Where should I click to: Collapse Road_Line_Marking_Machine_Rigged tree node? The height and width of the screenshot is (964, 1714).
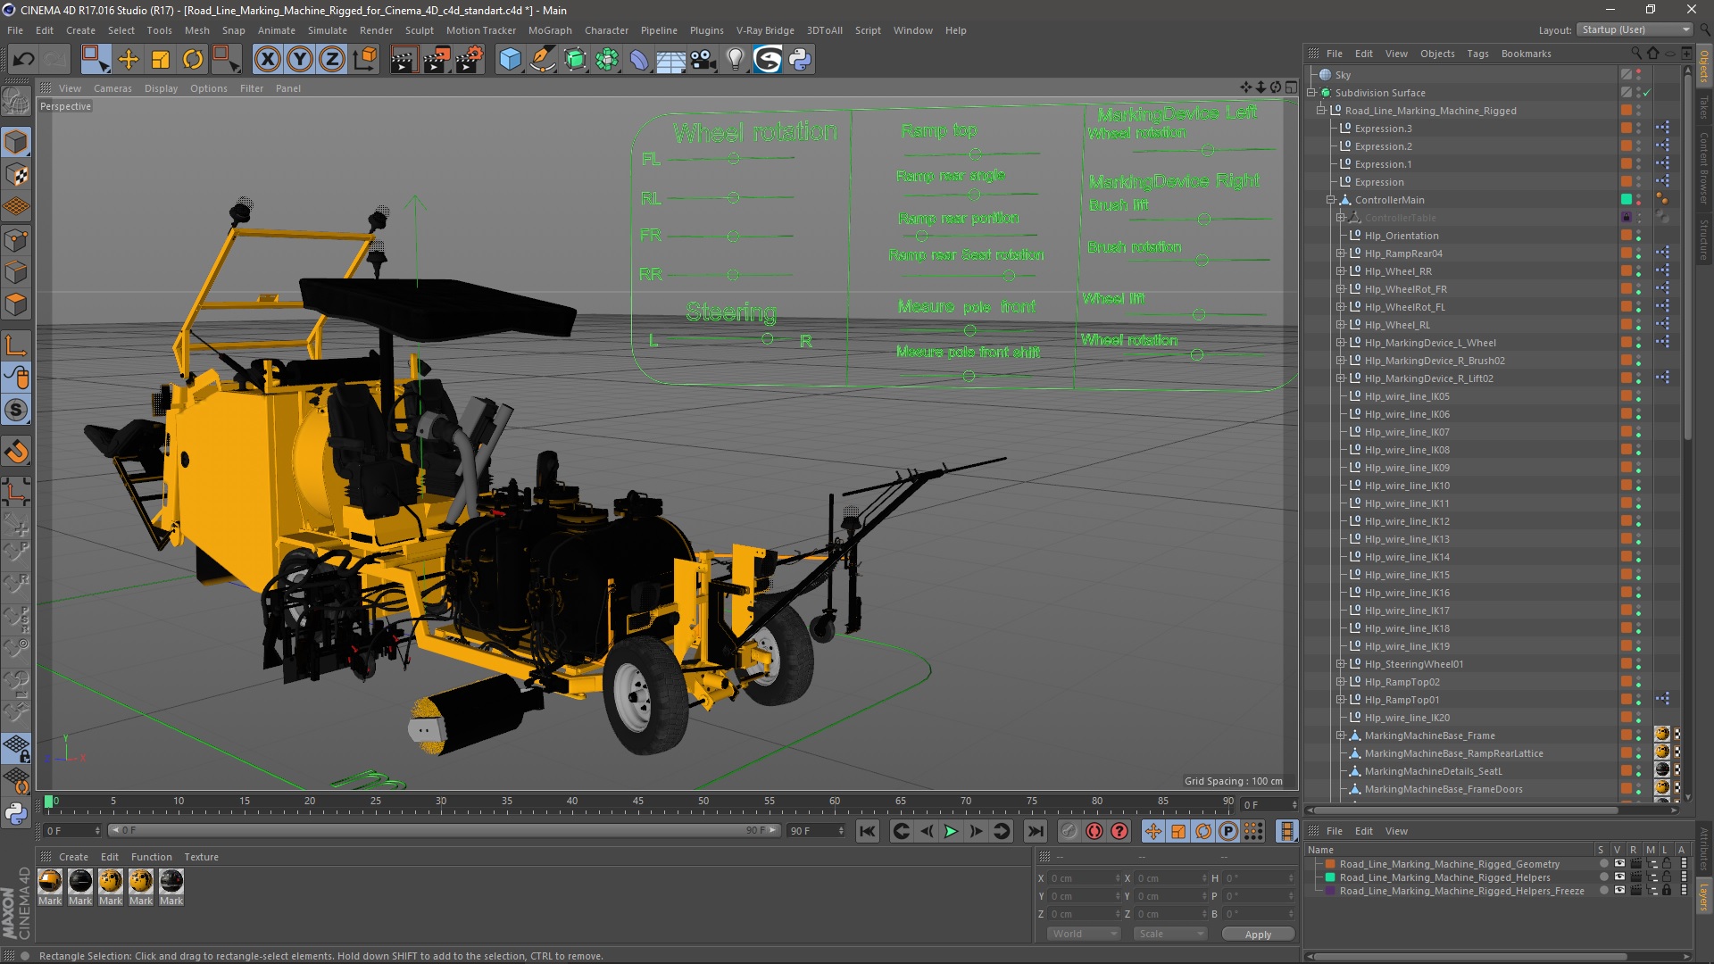pyautogui.click(x=1321, y=111)
